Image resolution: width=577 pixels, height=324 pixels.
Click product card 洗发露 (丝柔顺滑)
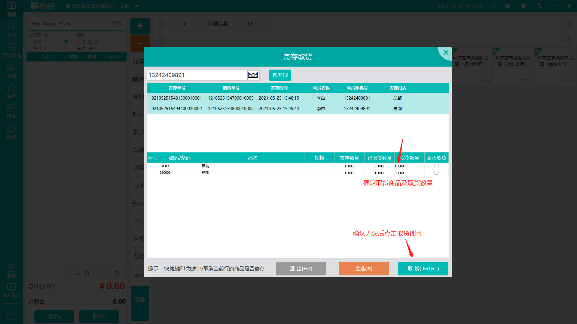tap(556, 67)
